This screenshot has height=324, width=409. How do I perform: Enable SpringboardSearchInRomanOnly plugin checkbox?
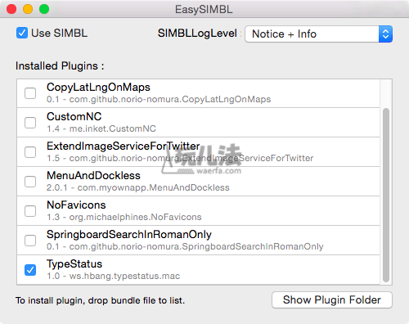(30, 241)
